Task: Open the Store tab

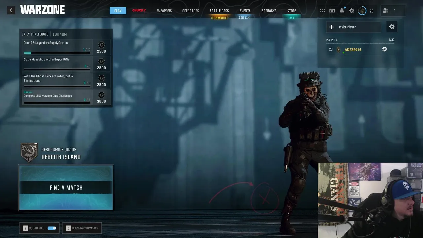Action: pos(292,11)
